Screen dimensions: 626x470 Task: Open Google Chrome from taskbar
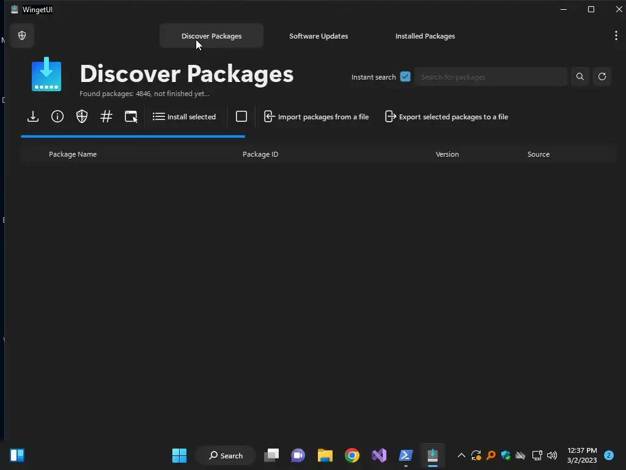[x=352, y=455]
